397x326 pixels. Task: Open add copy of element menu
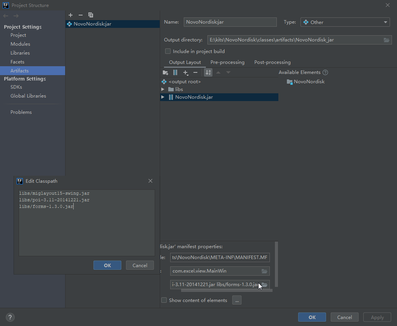(x=186, y=72)
